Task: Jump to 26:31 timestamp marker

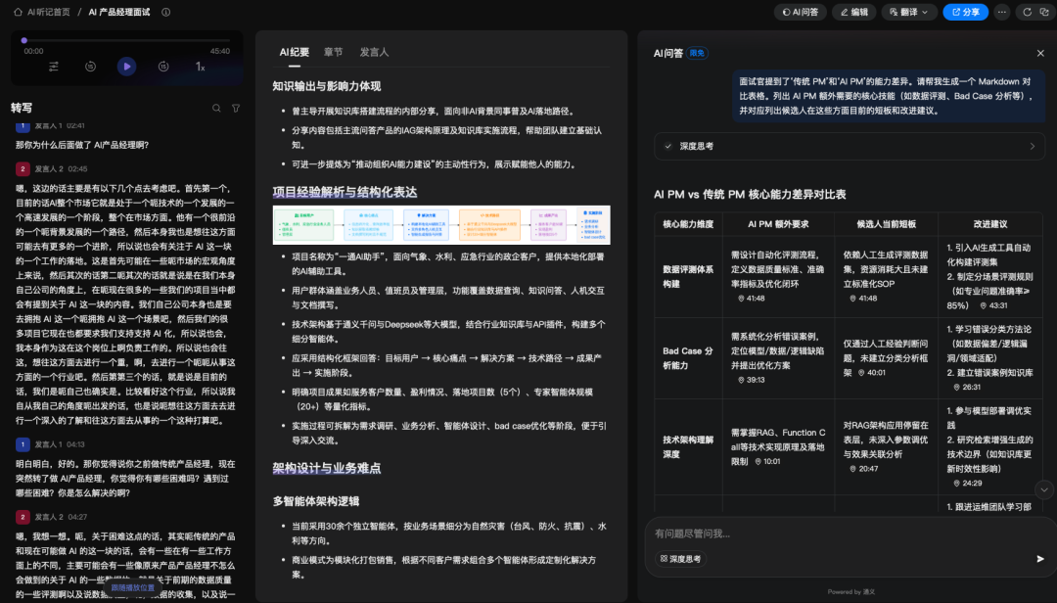Action: (x=967, y=388)
